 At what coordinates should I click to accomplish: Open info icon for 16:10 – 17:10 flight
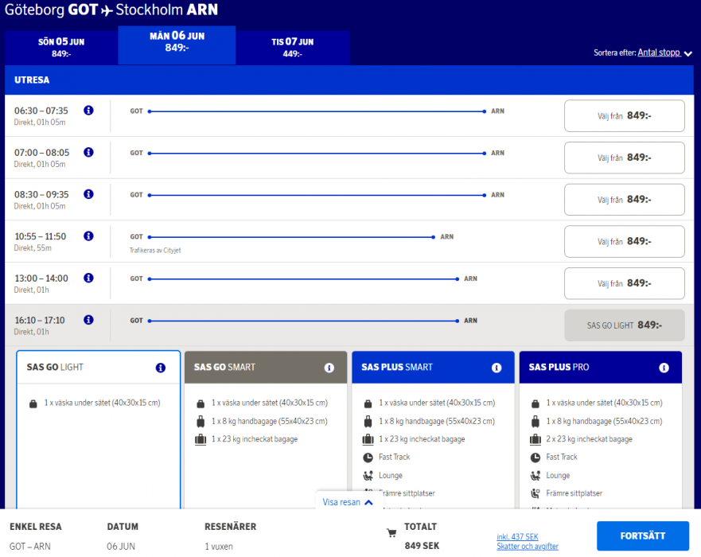pyautogui.click(x=88, y=320)
